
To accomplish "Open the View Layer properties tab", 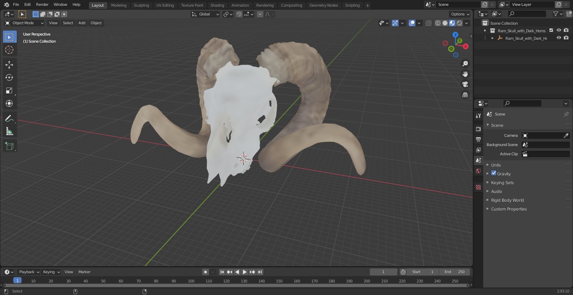I will click(x=478, y=150).
